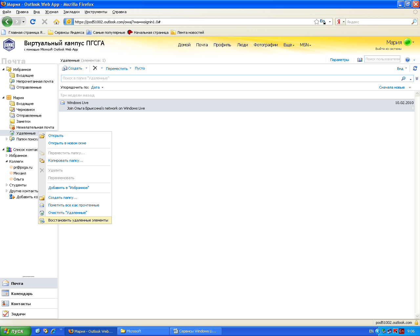Click the Люди navigation link
This screenshot has height=336, width=420.
242,45
